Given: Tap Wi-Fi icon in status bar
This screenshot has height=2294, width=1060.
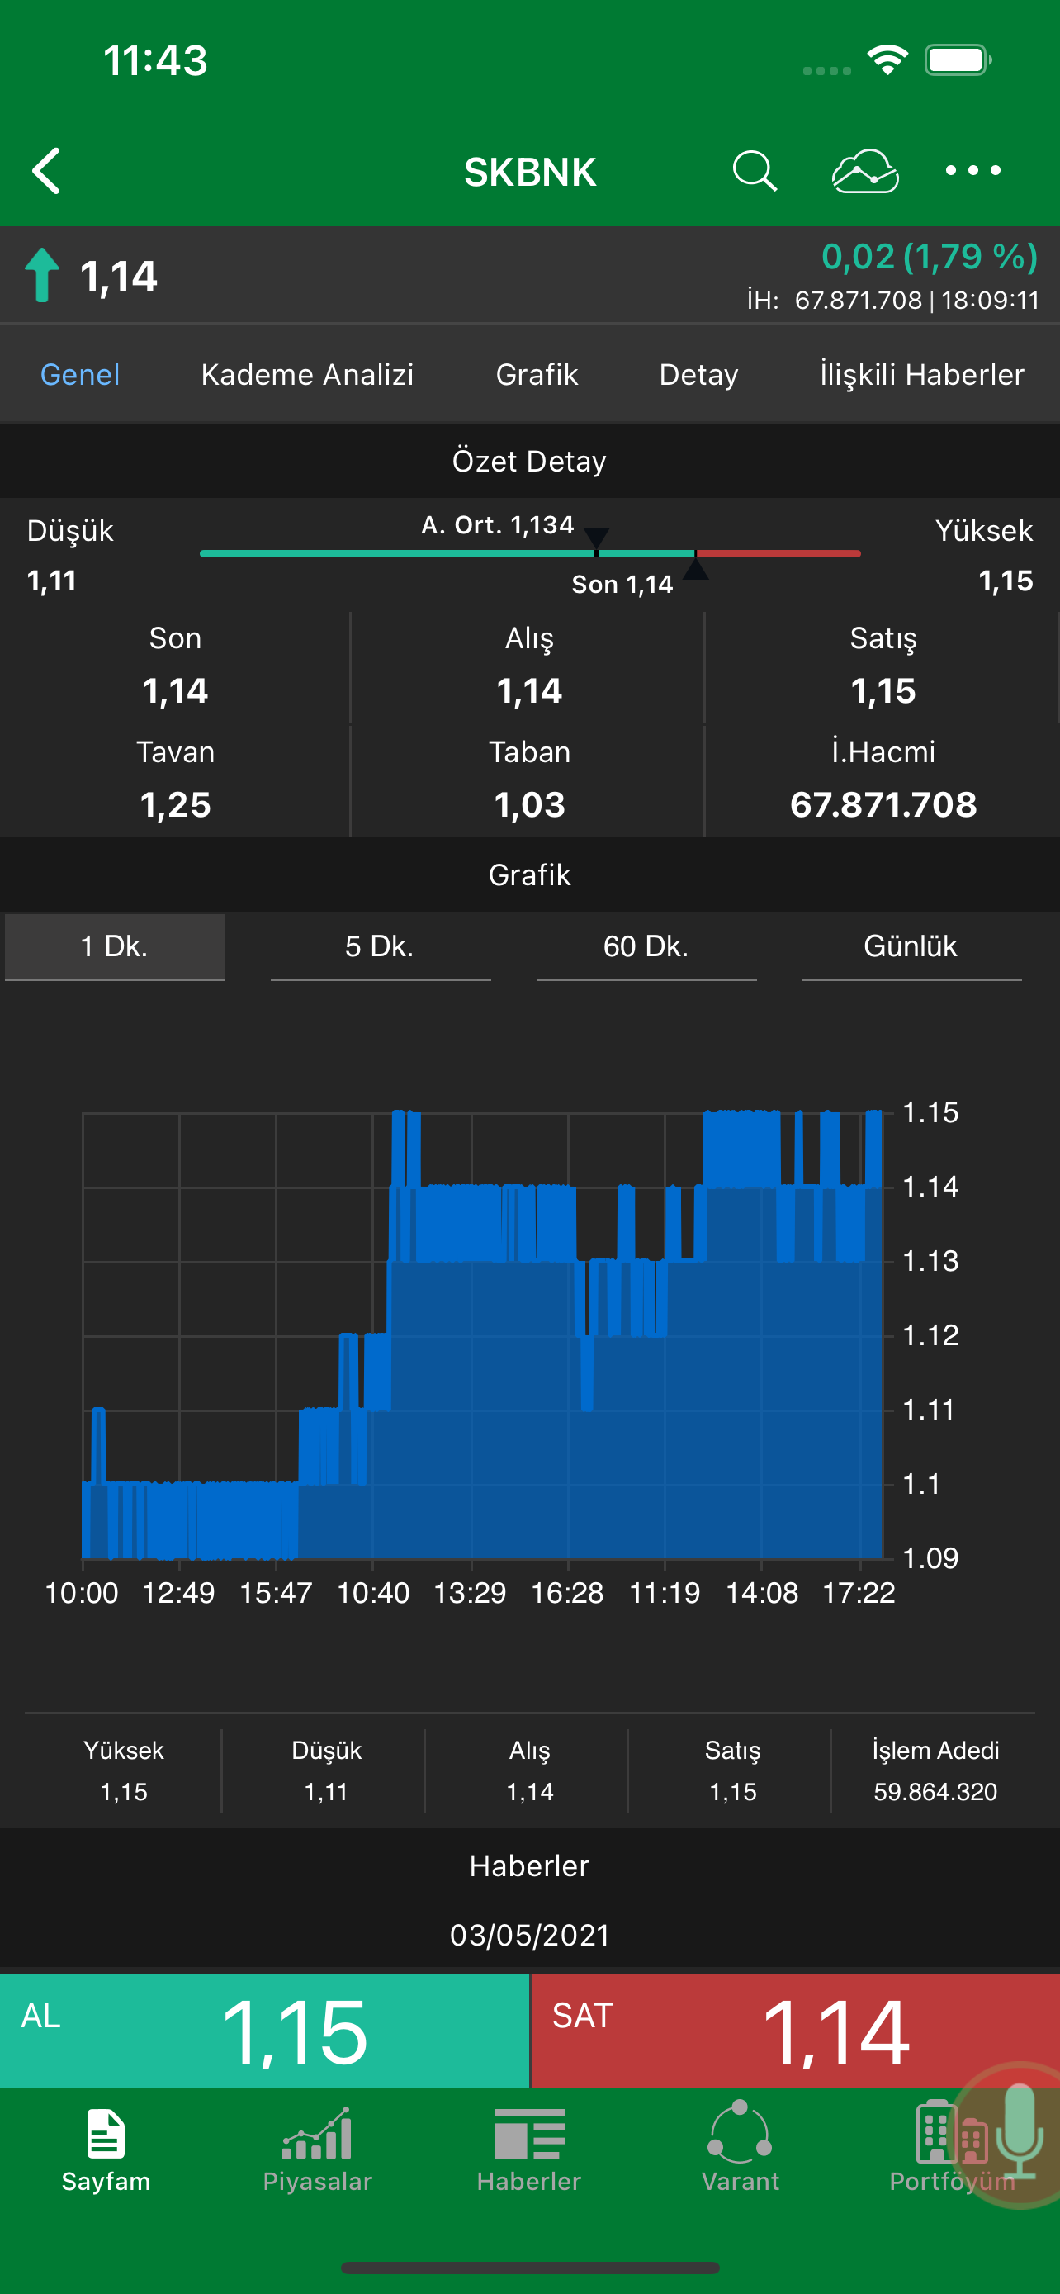Looking at the screenshot, I should pyautogui.click(x=887, y=59).
